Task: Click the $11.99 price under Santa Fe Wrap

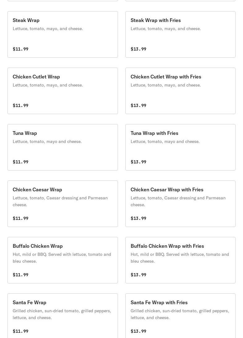Action: tap(20, 331)
